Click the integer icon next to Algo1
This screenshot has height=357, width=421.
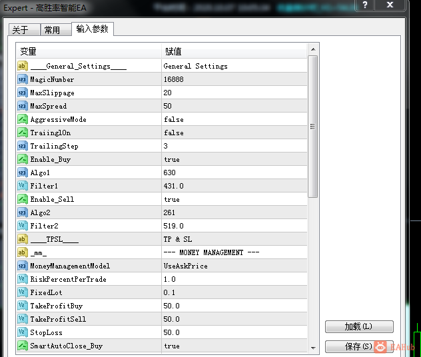click(x=23, y=173)
